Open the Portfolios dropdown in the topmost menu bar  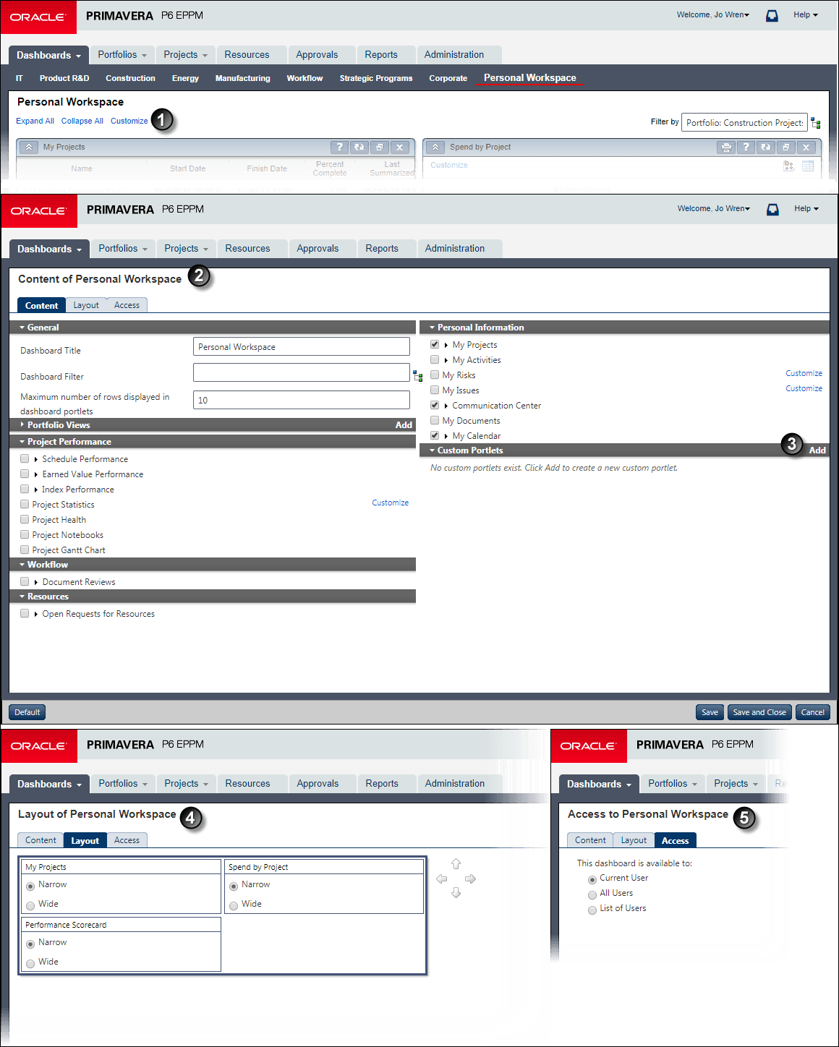[x=122, y=54]
